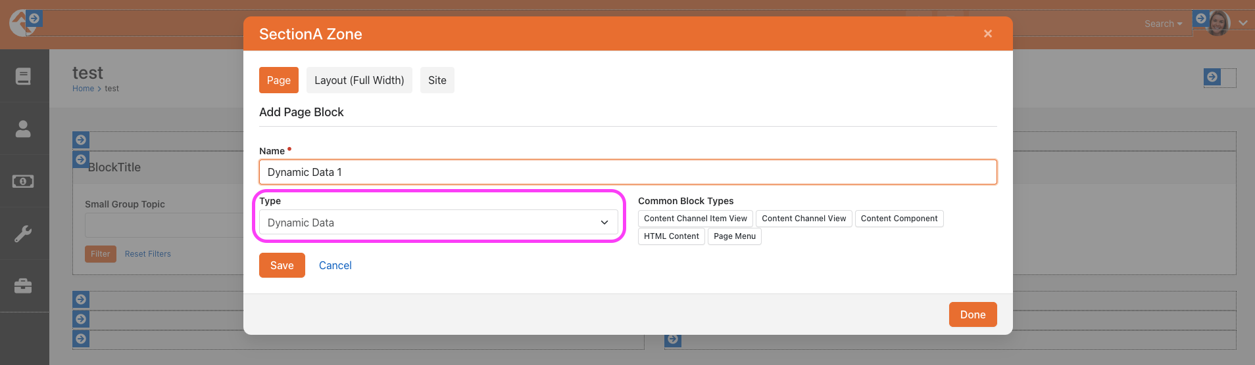Click zone arrow icon beside BlockTitle

tap(81, 160)
